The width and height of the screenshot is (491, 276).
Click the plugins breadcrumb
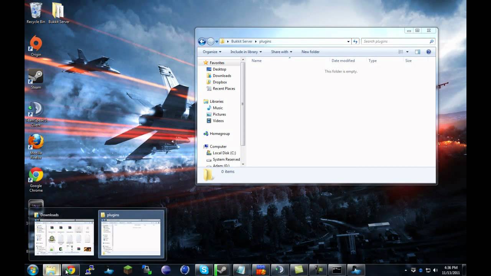[265, 41]
